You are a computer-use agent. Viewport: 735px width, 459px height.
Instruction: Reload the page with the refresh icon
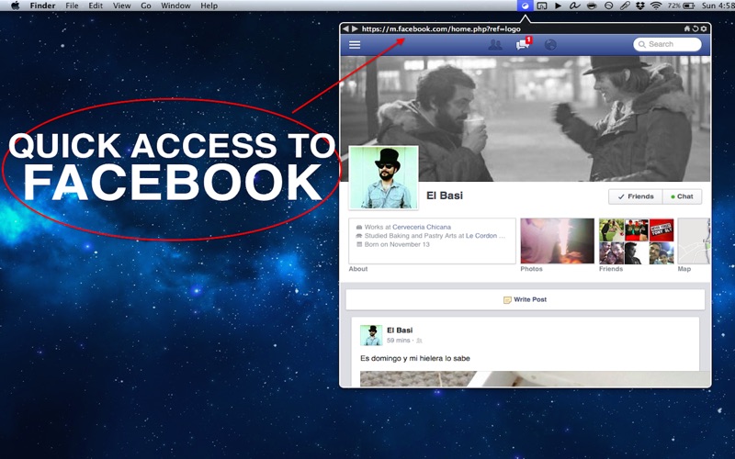(x=695, y=28)
